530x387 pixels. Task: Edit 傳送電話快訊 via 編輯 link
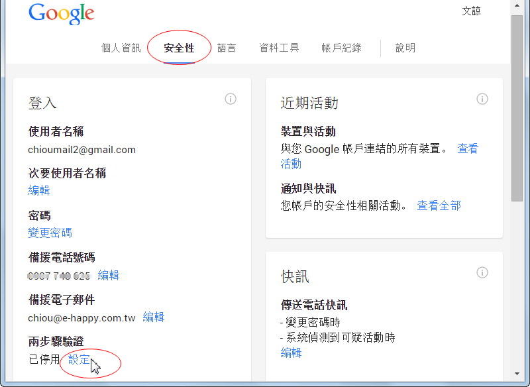pos(291,353)
